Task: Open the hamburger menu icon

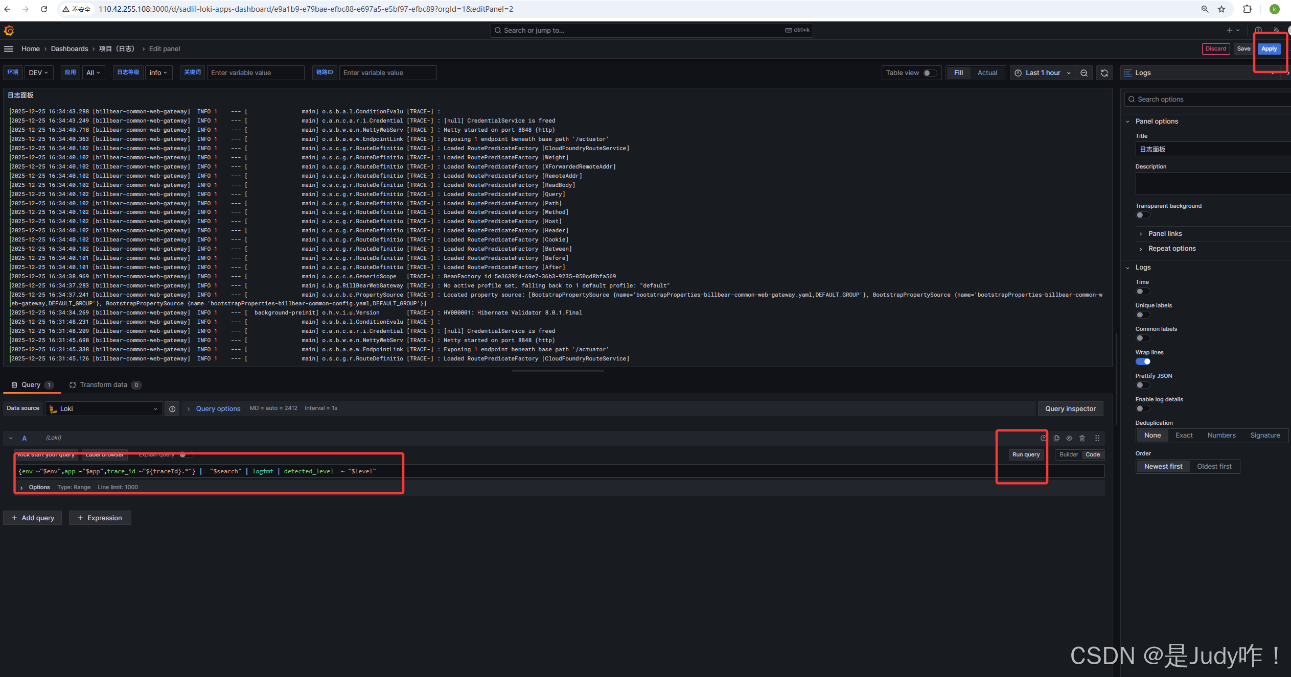Action: pos(9,49)
